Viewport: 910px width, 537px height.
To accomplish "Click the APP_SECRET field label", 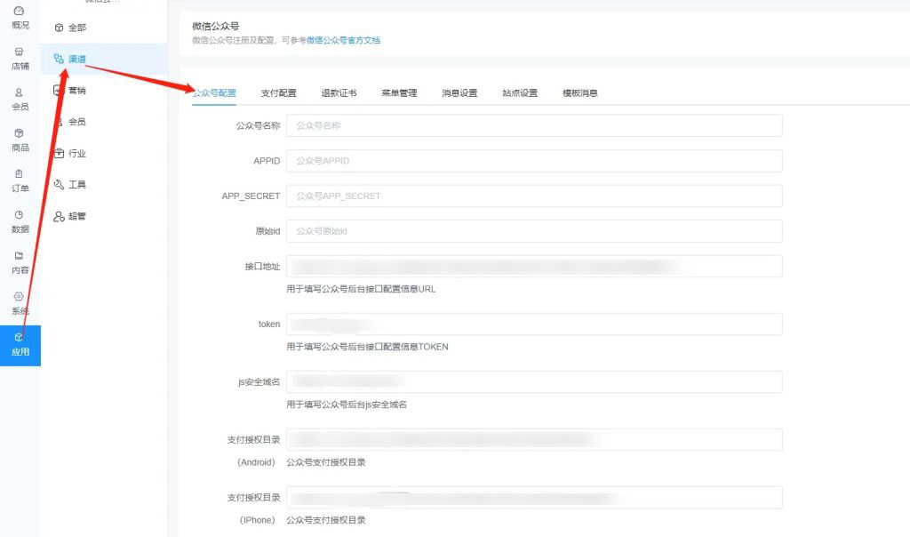I will (251, 196).
